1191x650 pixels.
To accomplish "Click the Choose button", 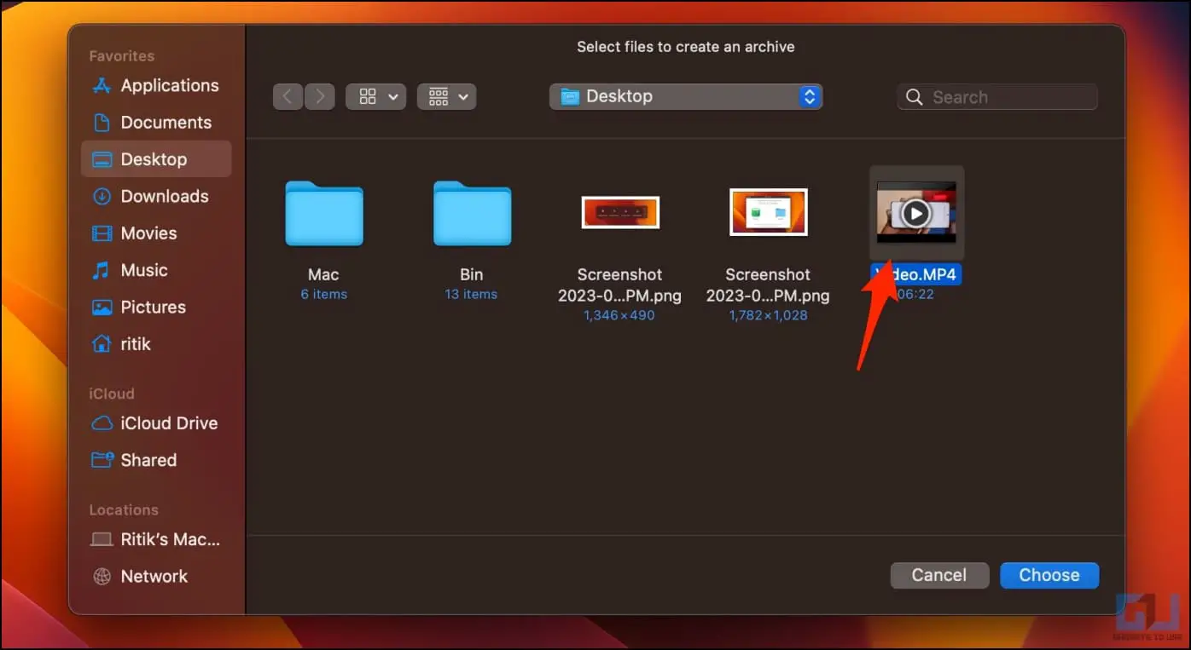I will (1049, 575).
